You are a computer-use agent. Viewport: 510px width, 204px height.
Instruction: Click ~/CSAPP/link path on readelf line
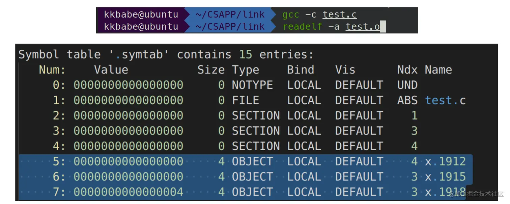pyautogui.click(x=230, y=27)
